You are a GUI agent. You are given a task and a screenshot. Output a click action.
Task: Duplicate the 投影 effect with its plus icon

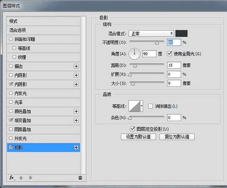pyautogui.click(x=76, y=147)
